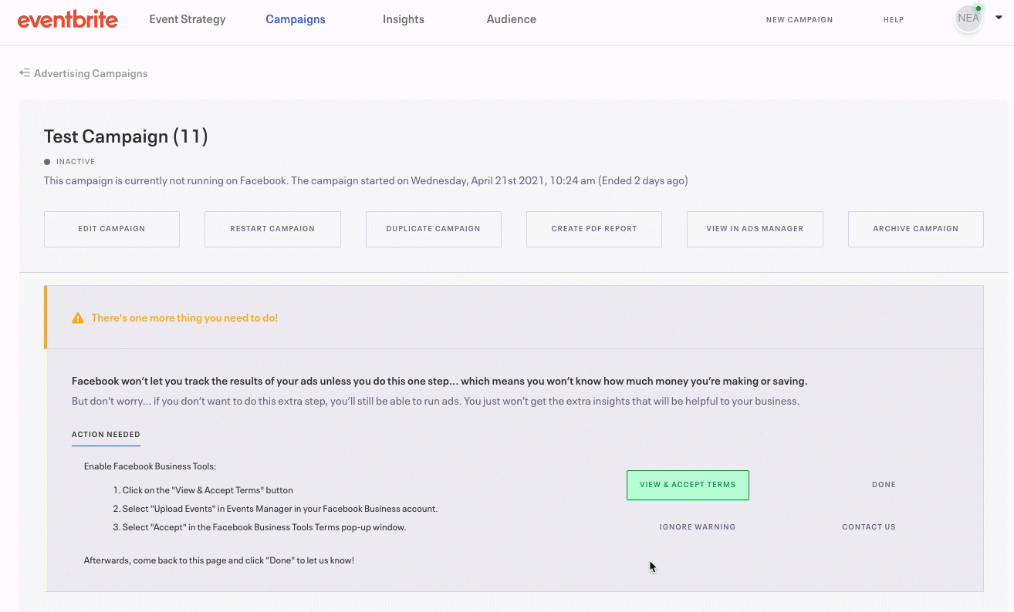Restart the campaign
This screenshot has width=1014, height=612.
click(x=272, y=229)
